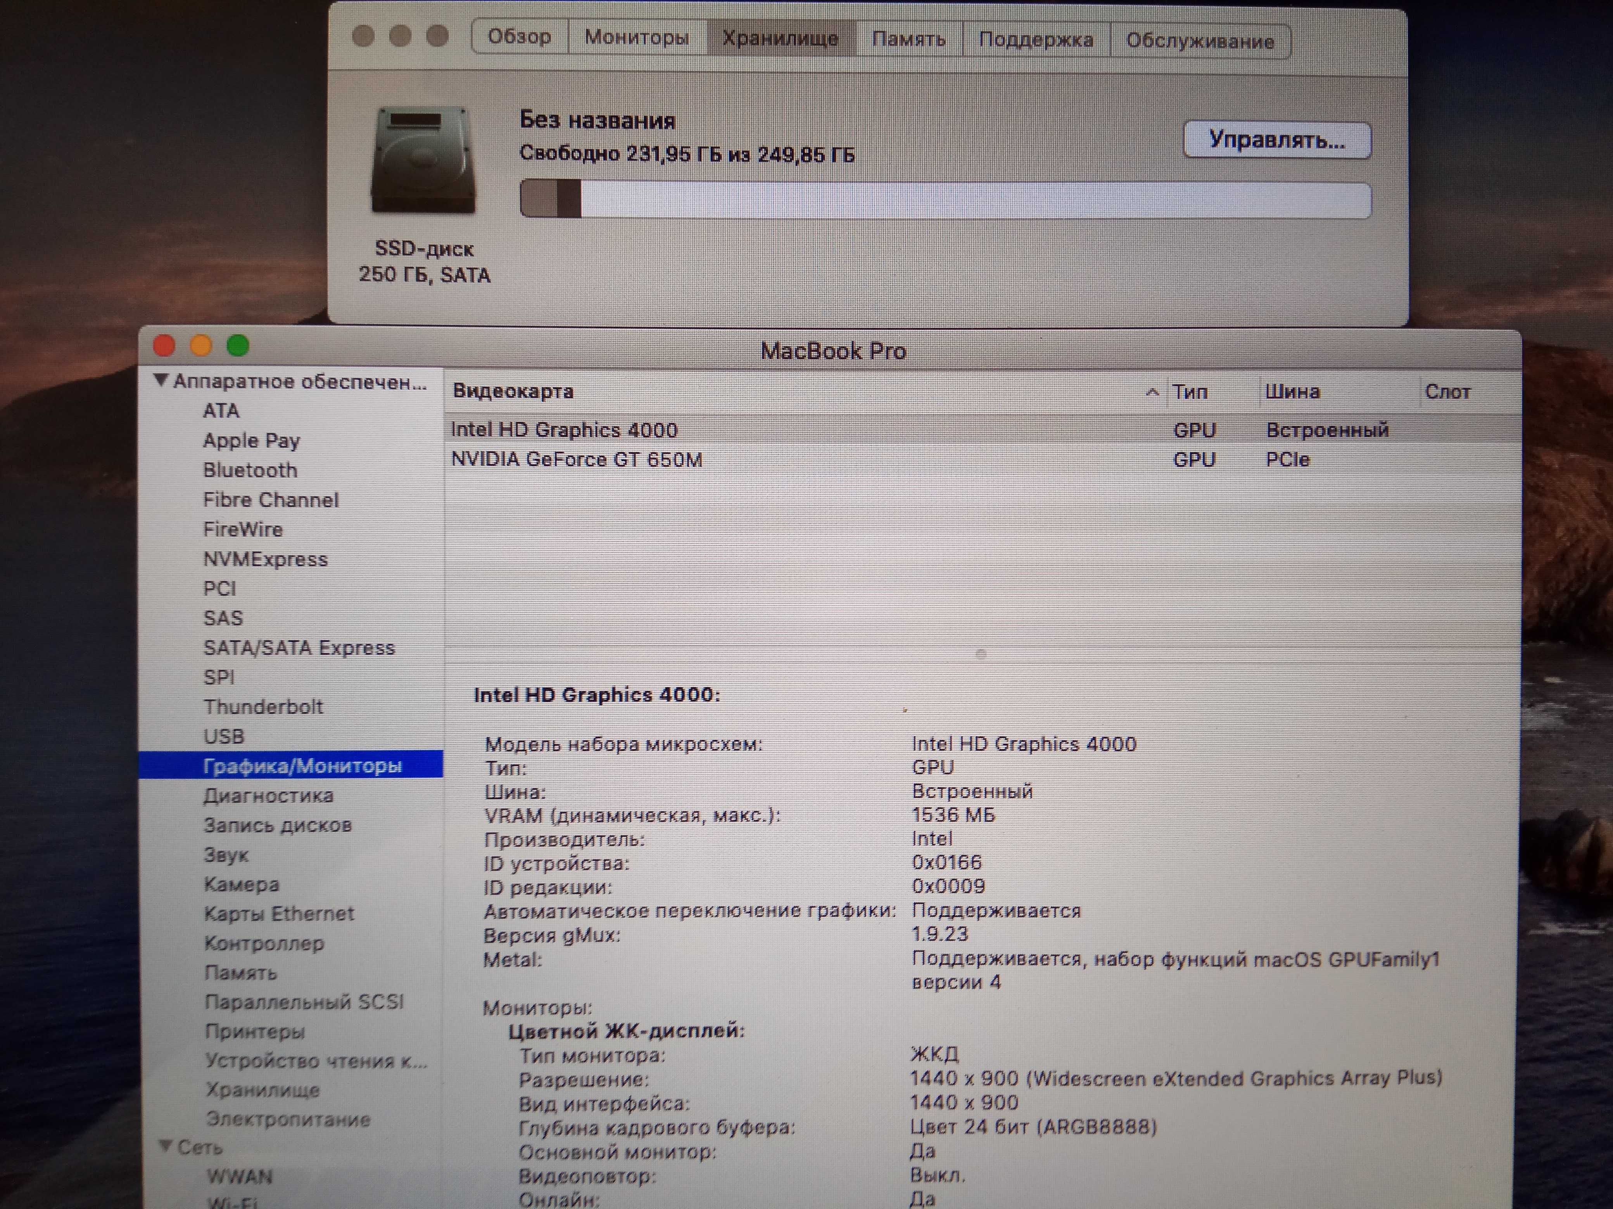This screenshot has width=1613, height=1209.
Task: Open Thunderbolt sidebar entry
Action: [x=263, y=706]
